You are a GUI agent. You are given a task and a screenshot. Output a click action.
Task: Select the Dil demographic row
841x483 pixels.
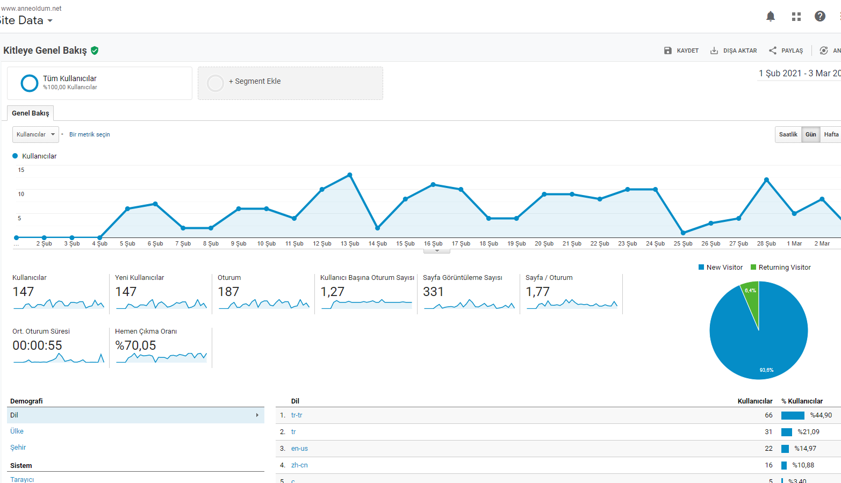click(x=136, y=415)
